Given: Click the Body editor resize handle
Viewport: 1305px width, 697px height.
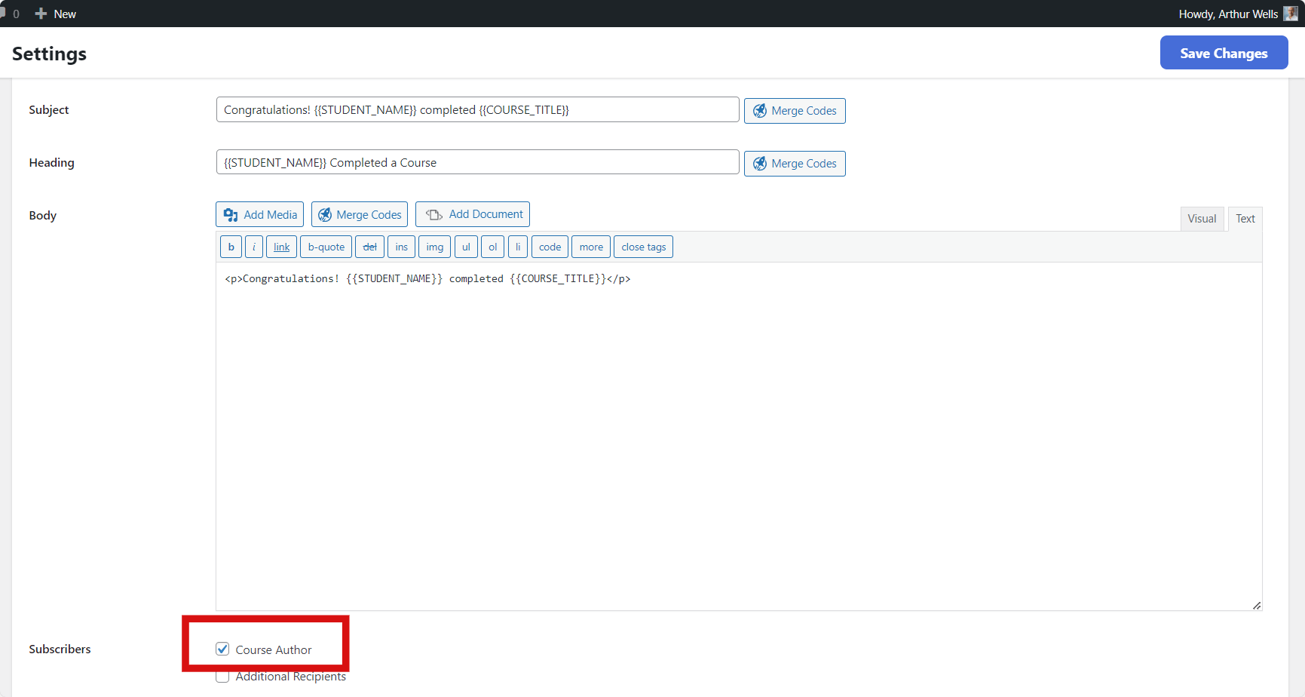Looking at the screenshot, I should tap(1256, 605).
